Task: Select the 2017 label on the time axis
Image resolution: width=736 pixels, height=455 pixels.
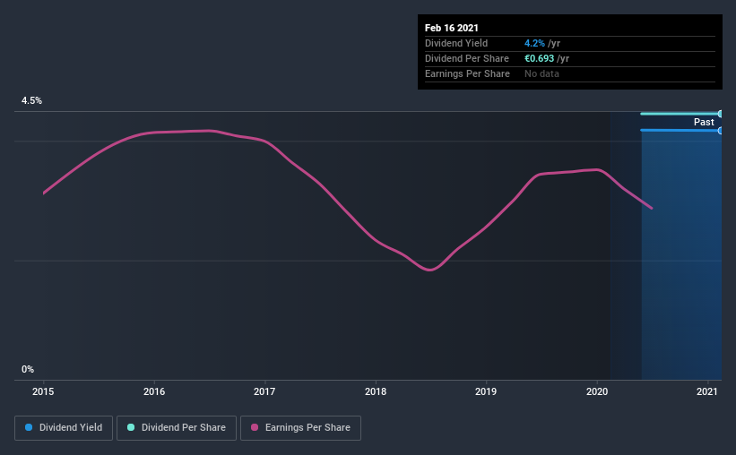Action: coord(264,391)
